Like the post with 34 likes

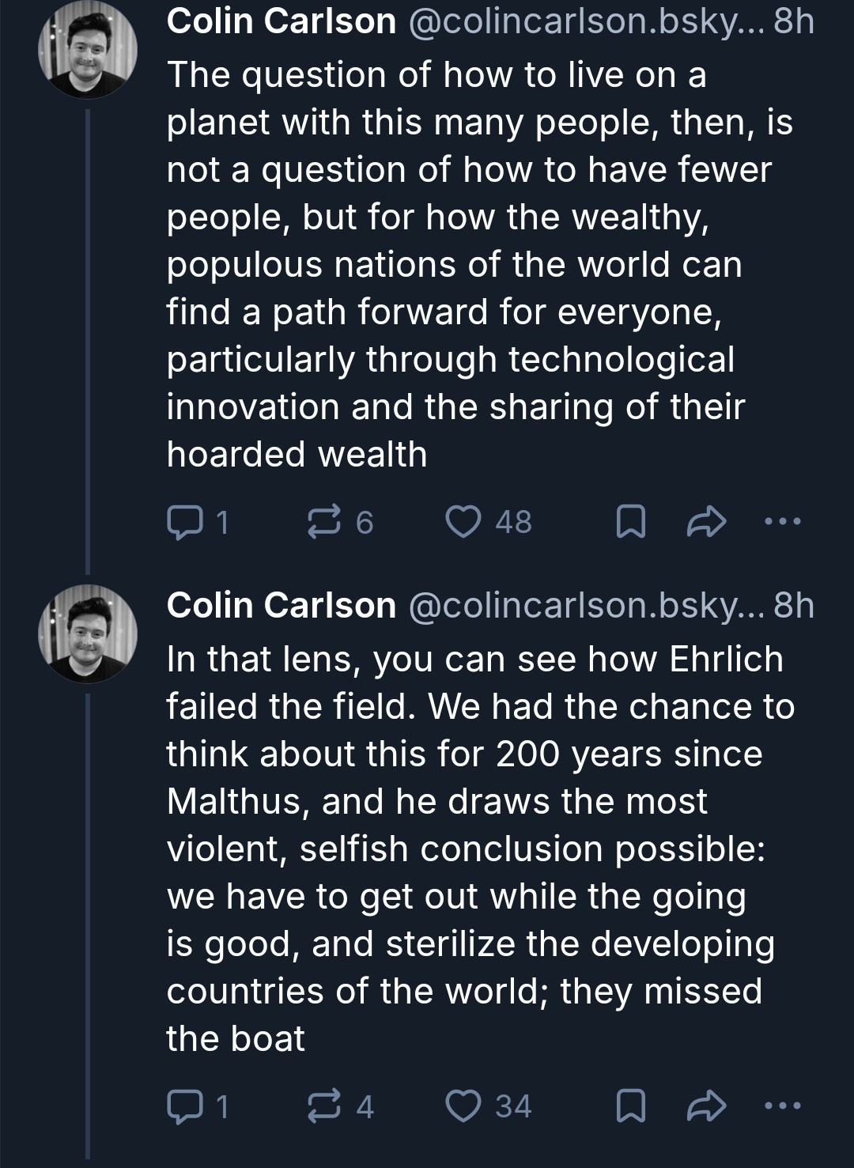pos(463,1106)
